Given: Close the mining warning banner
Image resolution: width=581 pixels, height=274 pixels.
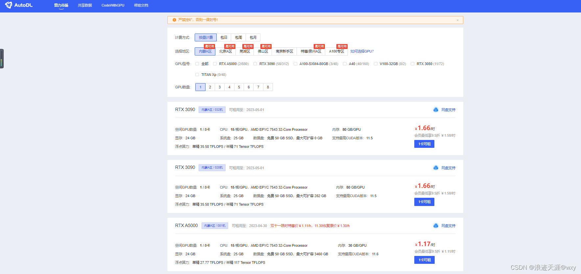Looking at the screenshot, I should (x=457, y=20).
